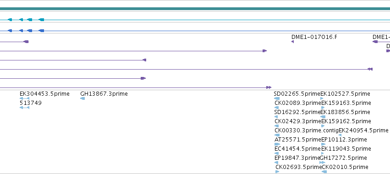Select the glyph beneath SD02265.5prime
This screenshot has width=390, height=174.
[277, 98]
